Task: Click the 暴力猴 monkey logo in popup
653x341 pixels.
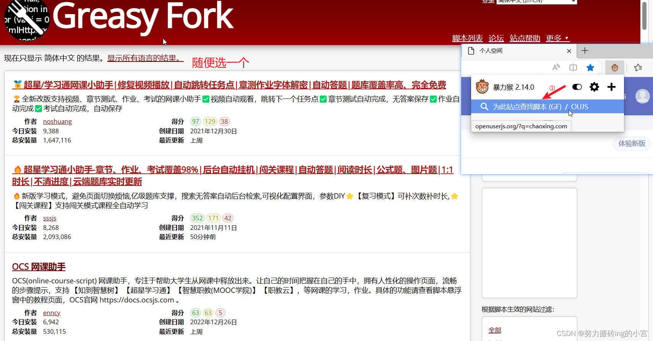Action: click(x=482, y=87)
